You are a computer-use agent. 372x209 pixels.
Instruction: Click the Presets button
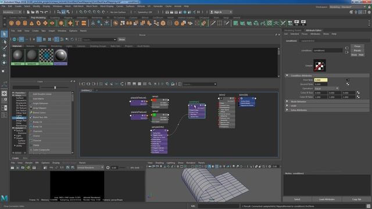click(x=357, y=51)
